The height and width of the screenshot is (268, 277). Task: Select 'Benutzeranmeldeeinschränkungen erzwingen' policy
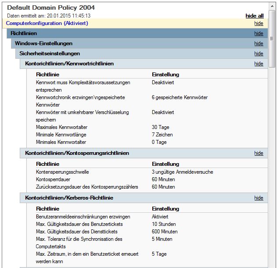point(83,217)
